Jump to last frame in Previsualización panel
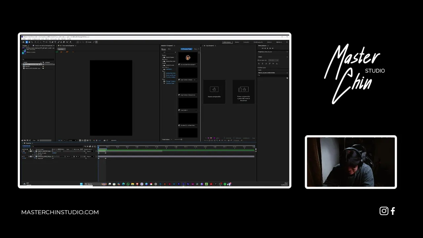Screen dimensions: 423x238 [x=273, y=48]
